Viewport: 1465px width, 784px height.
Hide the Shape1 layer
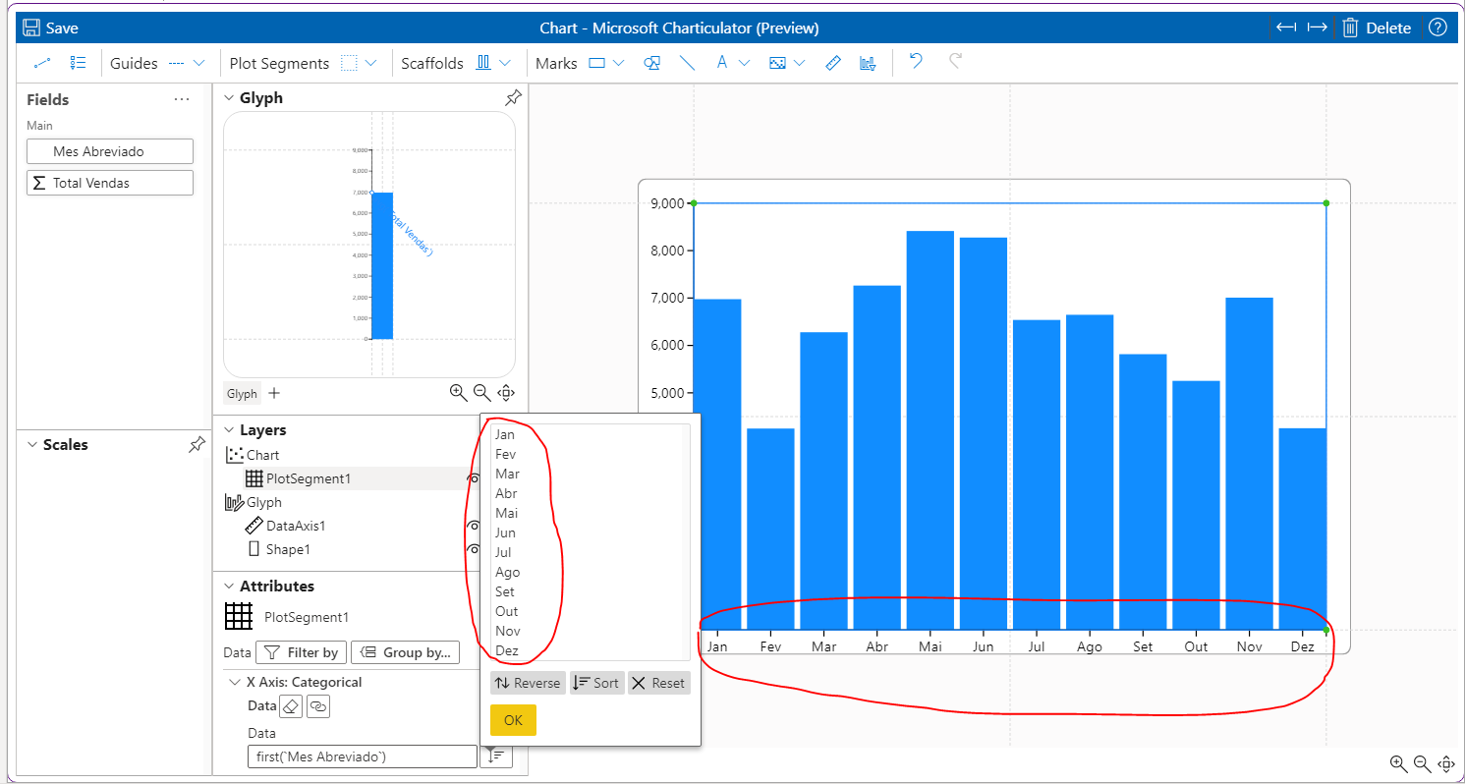click(474, 549)
